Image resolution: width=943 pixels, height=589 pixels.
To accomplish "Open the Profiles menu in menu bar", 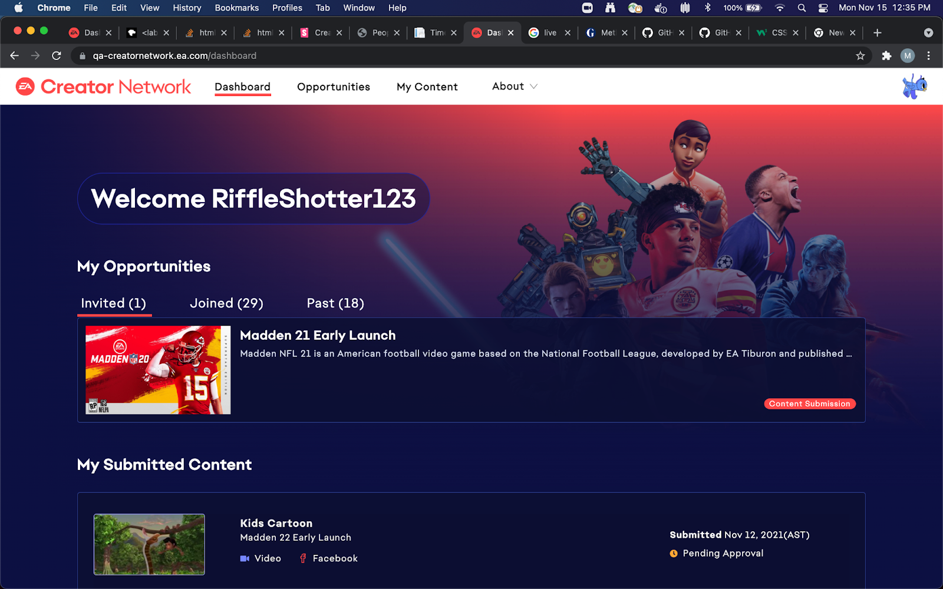I will [287, 8].
